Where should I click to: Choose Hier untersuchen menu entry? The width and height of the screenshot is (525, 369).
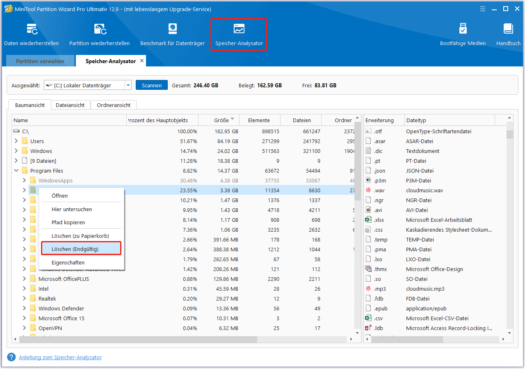pos(81,209)
